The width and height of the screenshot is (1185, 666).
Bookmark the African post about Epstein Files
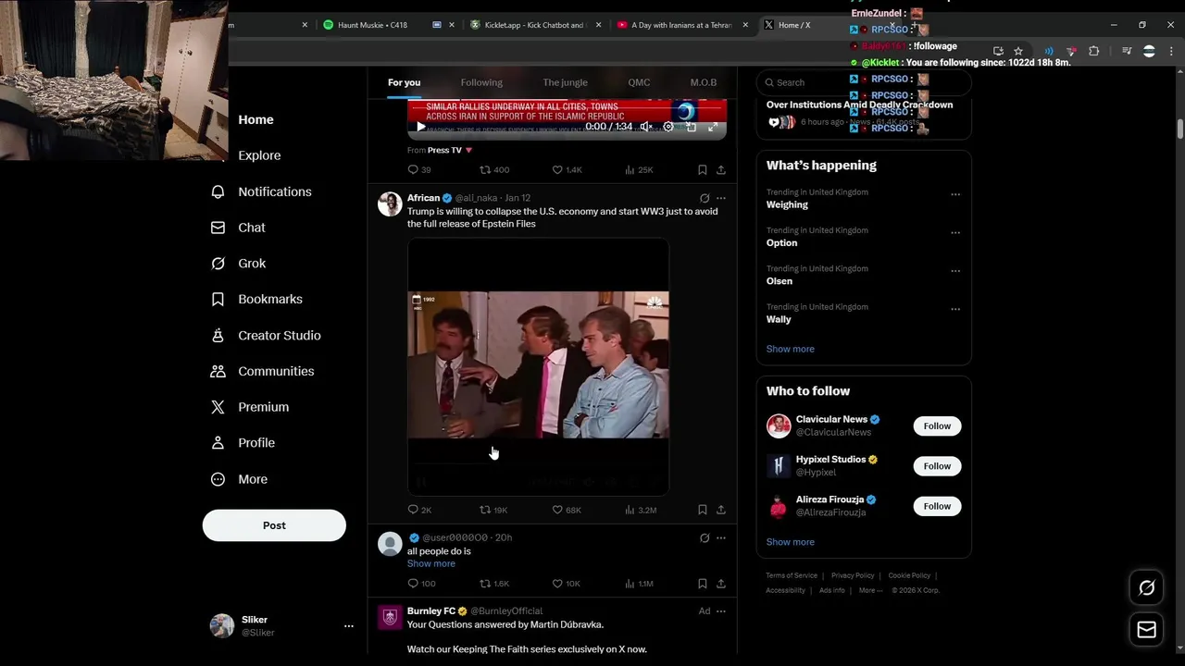pos(702,510)
